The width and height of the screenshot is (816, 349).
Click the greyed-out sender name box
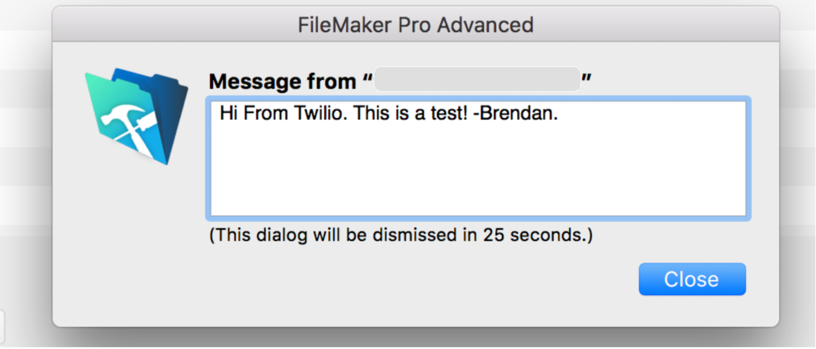click(477, 79)
